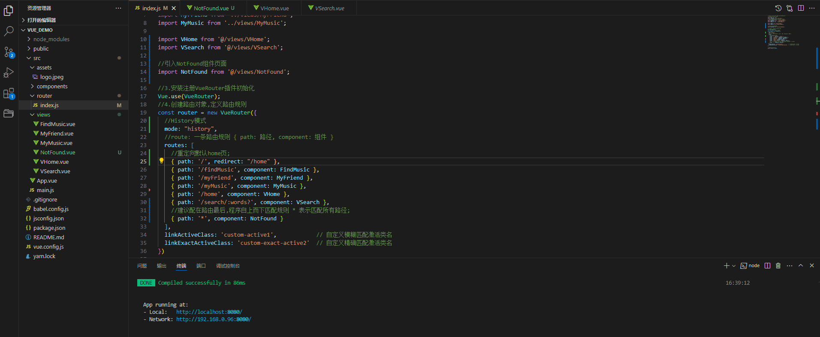The height and width of the screenshot is (337, 820).
Task: Split the terminal panel
Action: 768,266
